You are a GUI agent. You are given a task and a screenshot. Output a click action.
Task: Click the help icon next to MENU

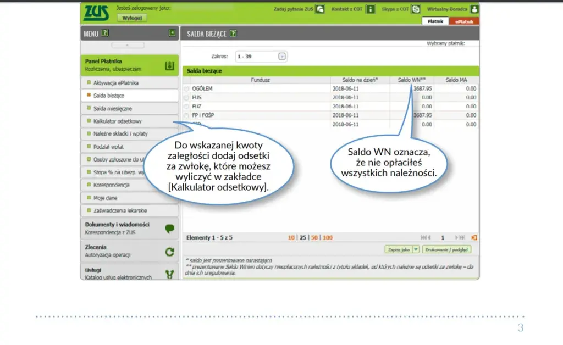click(x=105, y=33)
